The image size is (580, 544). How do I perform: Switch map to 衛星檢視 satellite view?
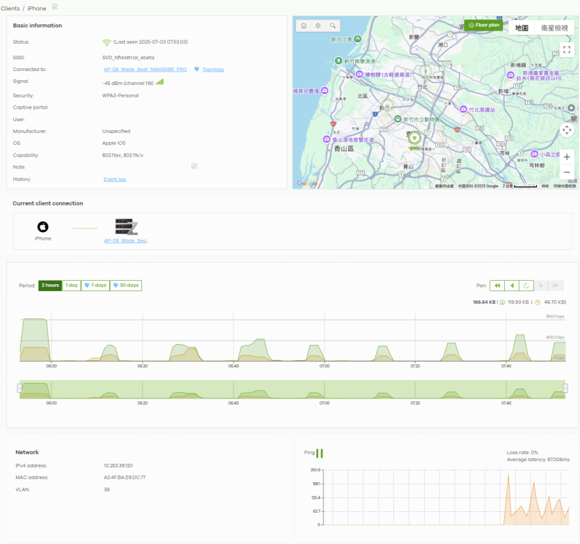[x=554, y=28]
